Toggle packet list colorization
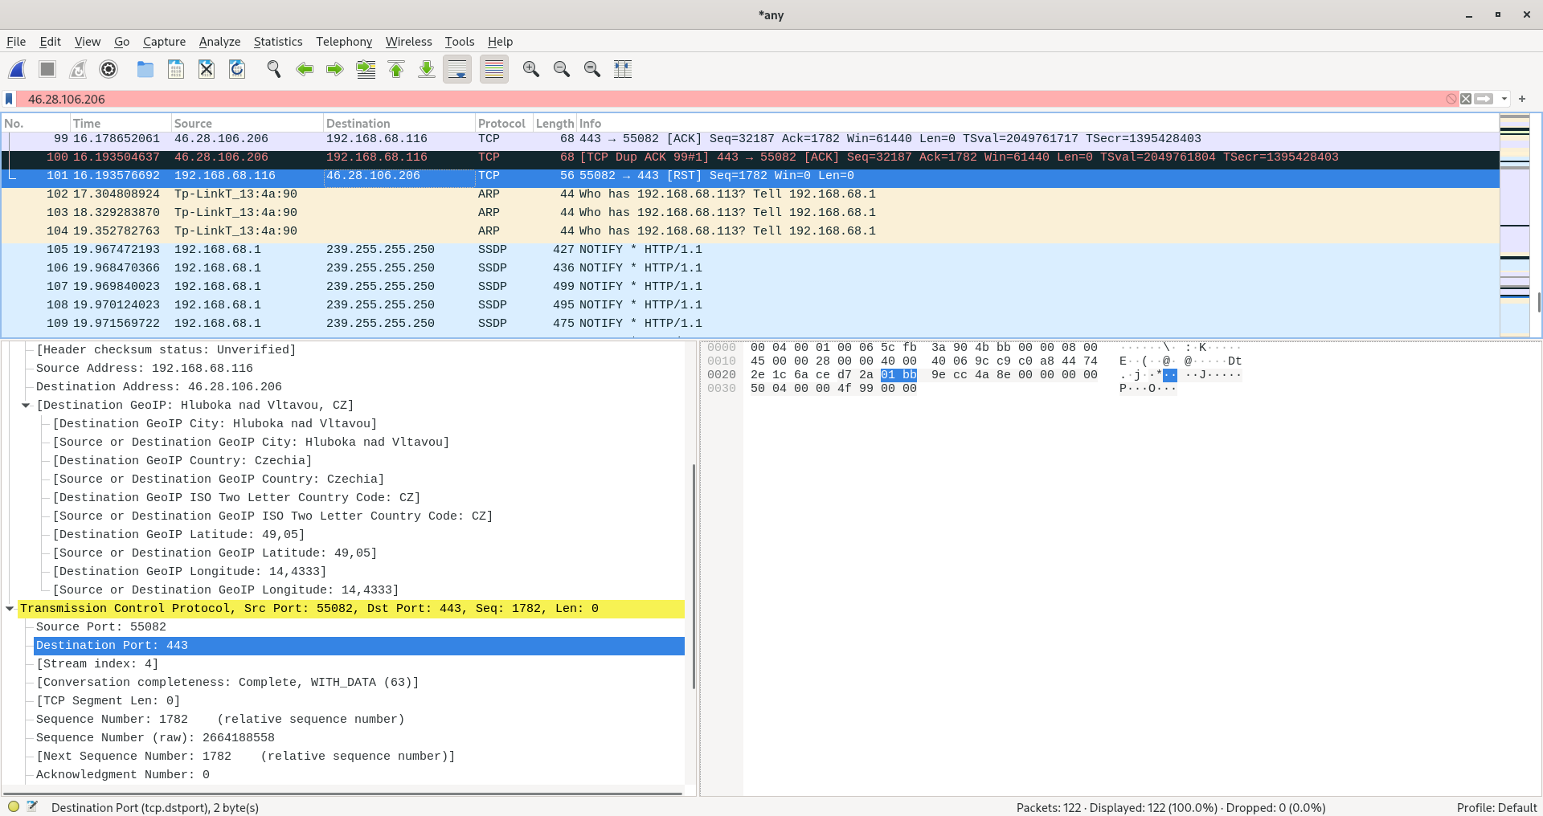1543x816 pixels. (x=494, y=70)
